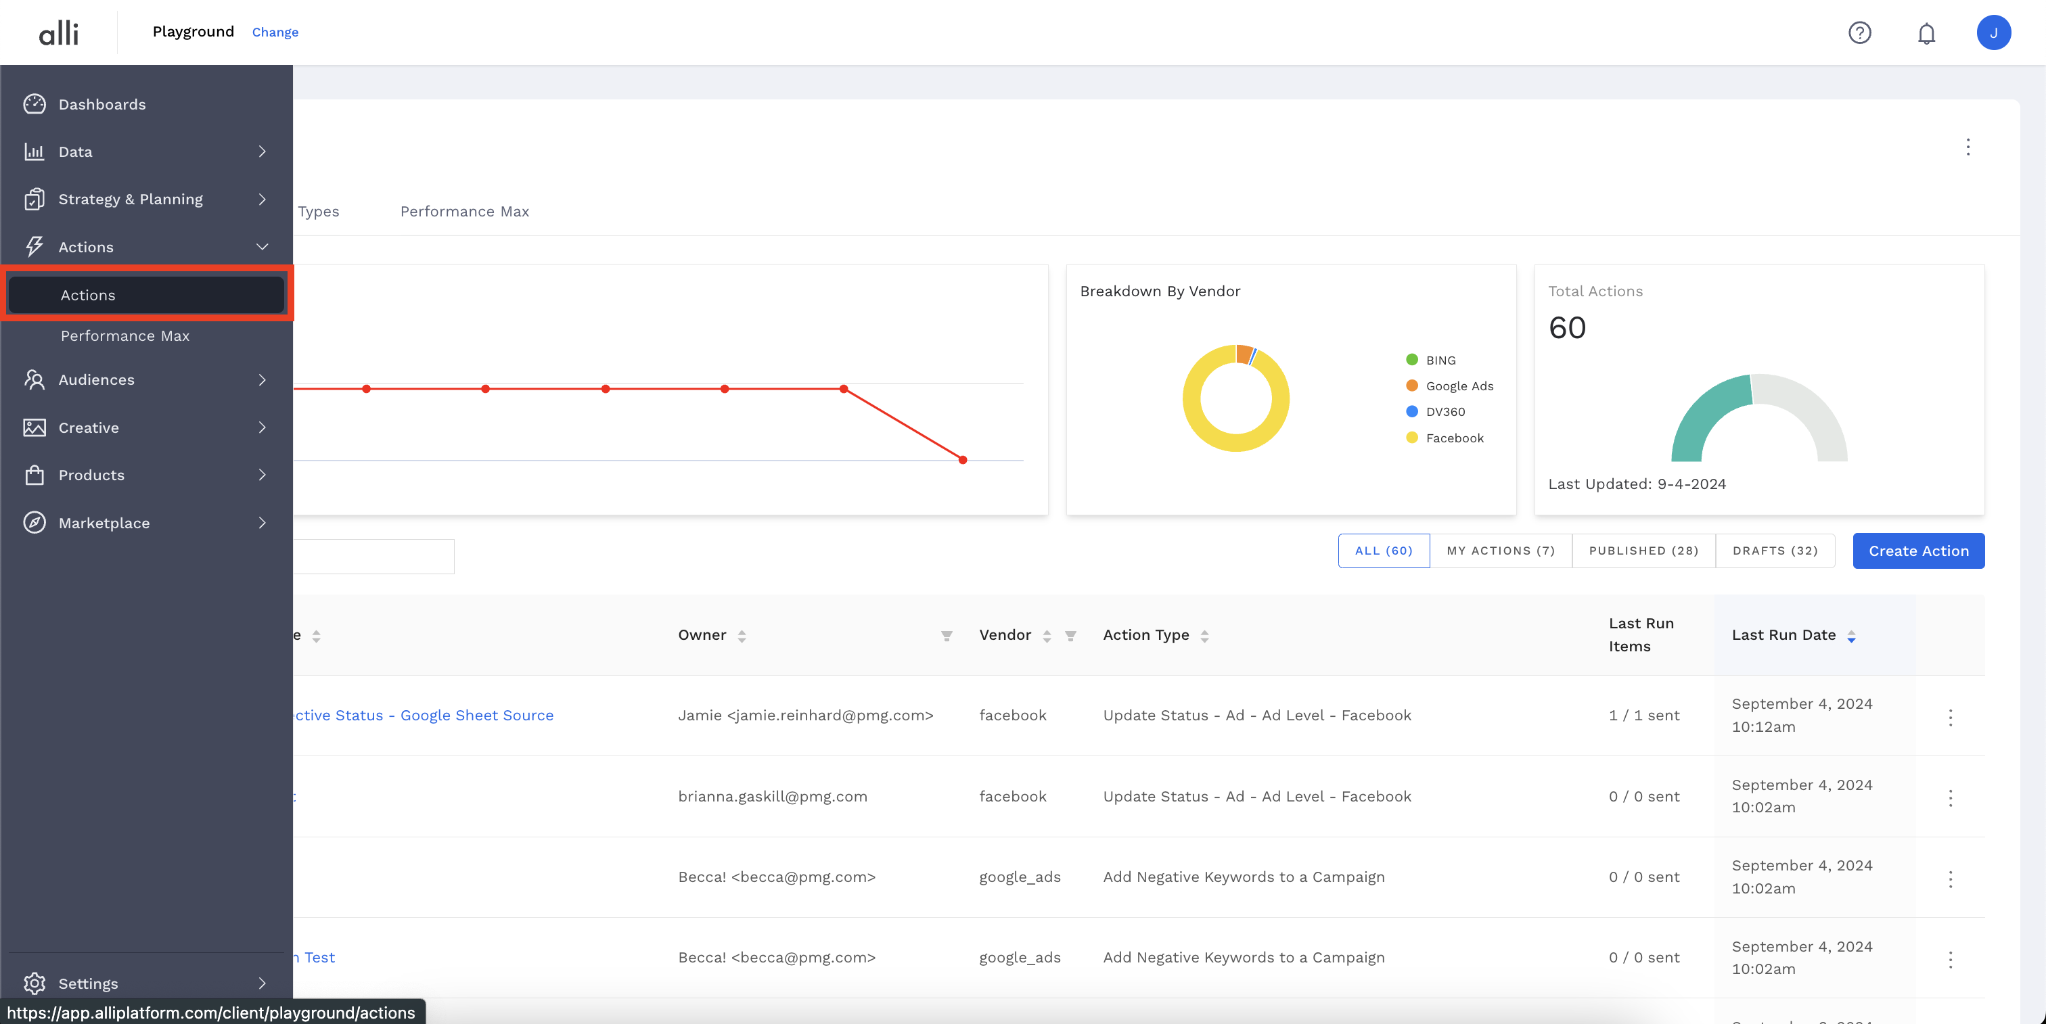Expand the Settings menu chevron
Screen dimensions: 2046x1024
(262, 983)
